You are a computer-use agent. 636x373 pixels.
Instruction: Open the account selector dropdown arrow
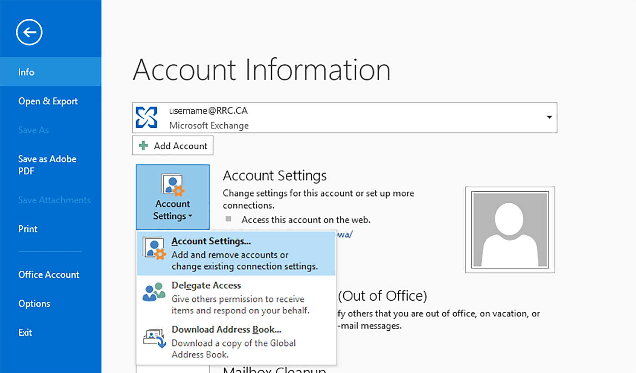tap(549, 117)
